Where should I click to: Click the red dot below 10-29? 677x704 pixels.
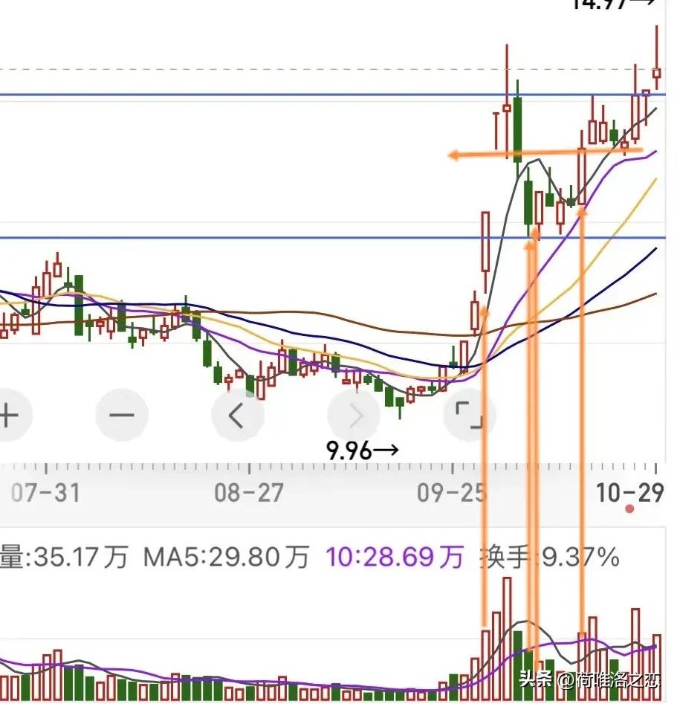pos(630,509)
